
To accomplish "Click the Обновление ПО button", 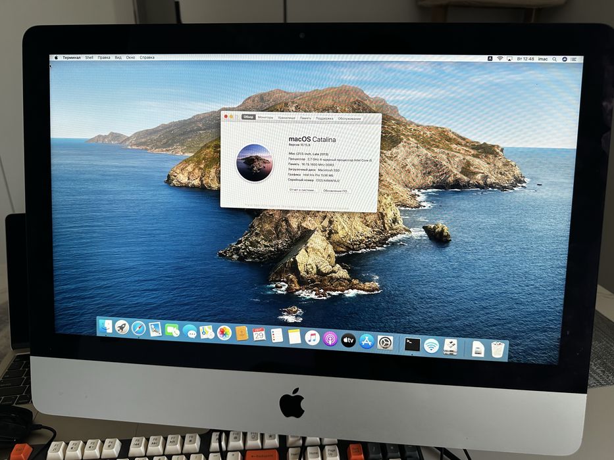I will coord(336,191).
